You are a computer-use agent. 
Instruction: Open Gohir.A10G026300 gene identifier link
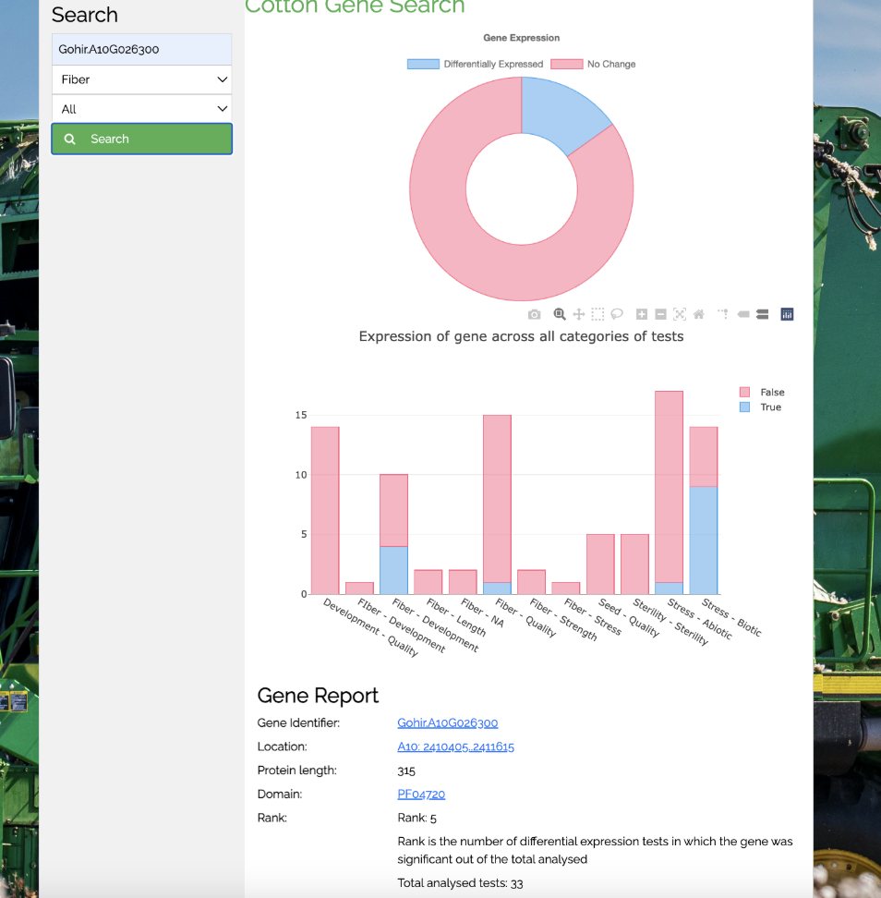click(x=448, y=722)
